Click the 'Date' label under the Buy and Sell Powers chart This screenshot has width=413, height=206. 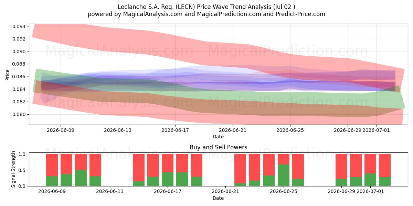pyautogui.click(x=218, y=198)
